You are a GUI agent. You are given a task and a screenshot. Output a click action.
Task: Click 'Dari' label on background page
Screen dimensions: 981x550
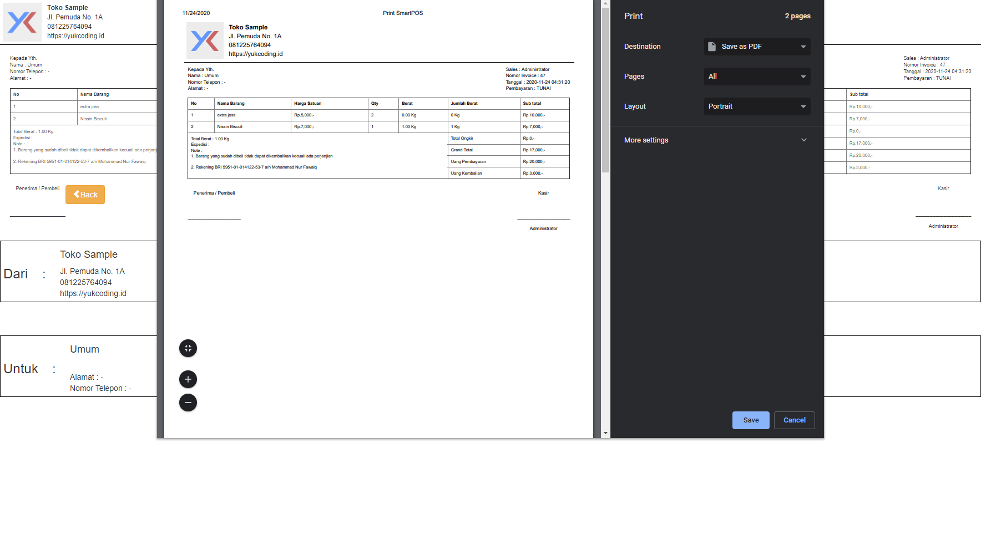(16, 274)
